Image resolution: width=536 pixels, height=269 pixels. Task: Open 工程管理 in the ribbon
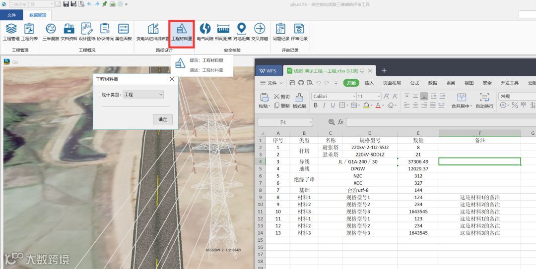11,32
